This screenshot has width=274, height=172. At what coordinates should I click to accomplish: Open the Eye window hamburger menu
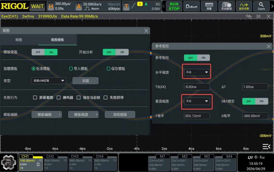[258, 16]
